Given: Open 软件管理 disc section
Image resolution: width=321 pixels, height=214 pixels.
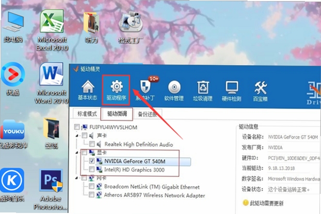Looking at the screenshot, I should [x=174, y=90].
